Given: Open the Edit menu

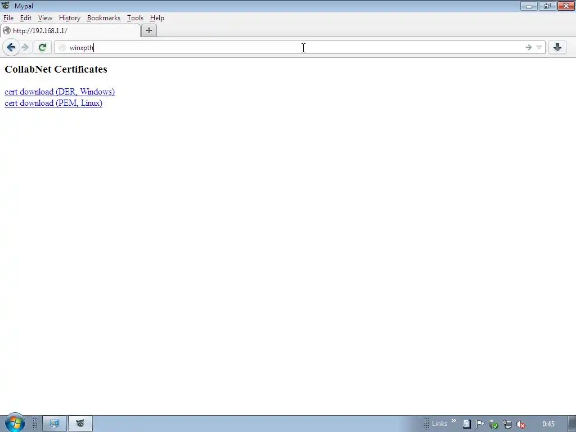Looking at the screenshot, I should pos(26,18).
